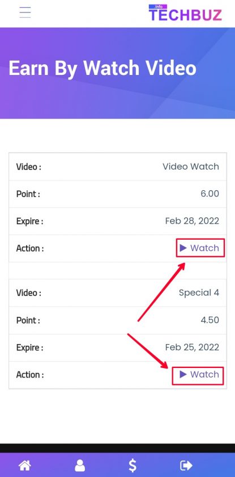Click the first Video : label
Viewport: 235px width, 477px height.
click(x=29, y=167)
